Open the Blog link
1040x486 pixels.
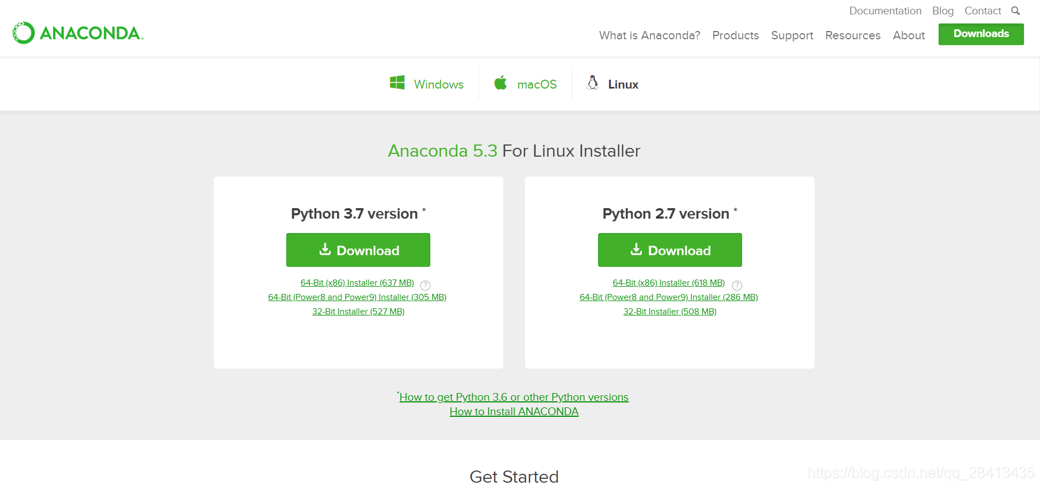coord(943,11)
